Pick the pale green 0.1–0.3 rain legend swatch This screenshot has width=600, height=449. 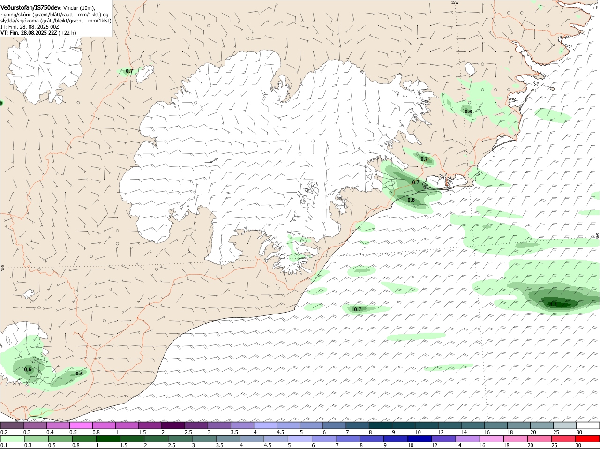point(12,439)
